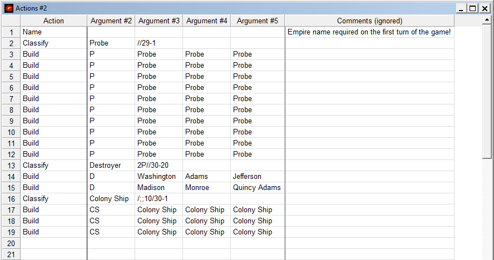
Task: Click the Colony Ship classify cell in row 16
Action: [111, 199]
